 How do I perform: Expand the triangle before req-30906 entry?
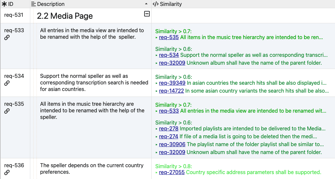coord(157,145)
